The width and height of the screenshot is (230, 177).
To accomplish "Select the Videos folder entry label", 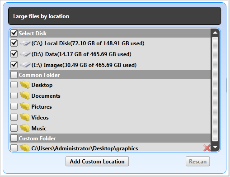I will (x=40, y=118).
